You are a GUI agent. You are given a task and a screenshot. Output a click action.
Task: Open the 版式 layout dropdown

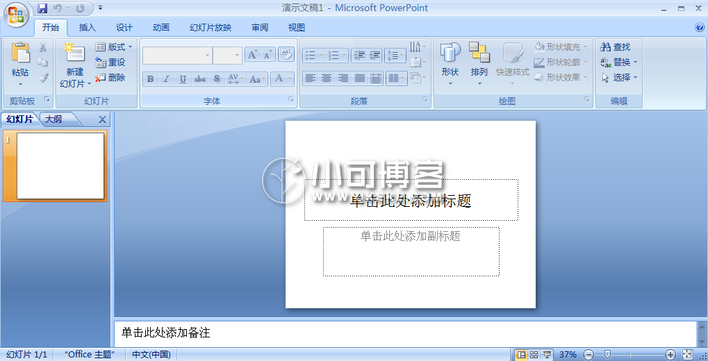(114, 47)
